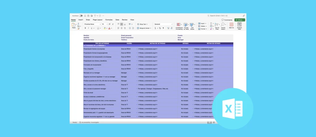The width and height of the screenshot is (316, 137).
Task: Toggle the AutoSave switch
Action: (x=81, y=16)
